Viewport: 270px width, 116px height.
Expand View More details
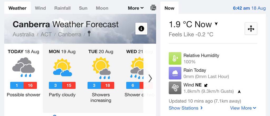[x=243, y=108]
